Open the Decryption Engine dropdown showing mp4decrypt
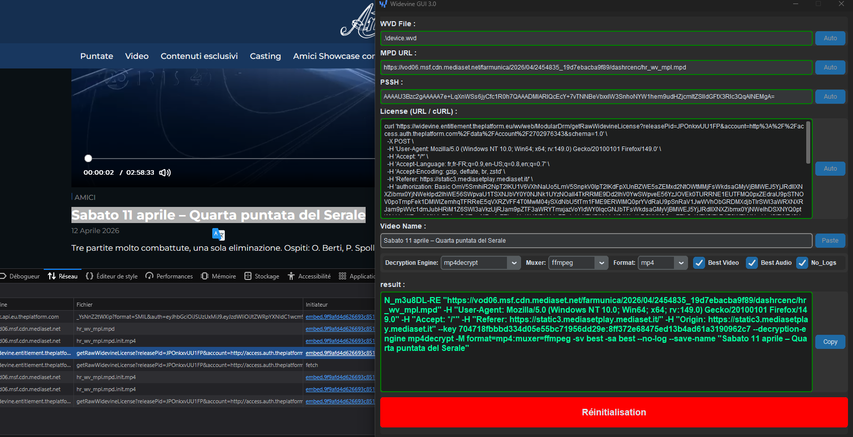853x437 pixels. pyautogui.click(x=481, y=263)
